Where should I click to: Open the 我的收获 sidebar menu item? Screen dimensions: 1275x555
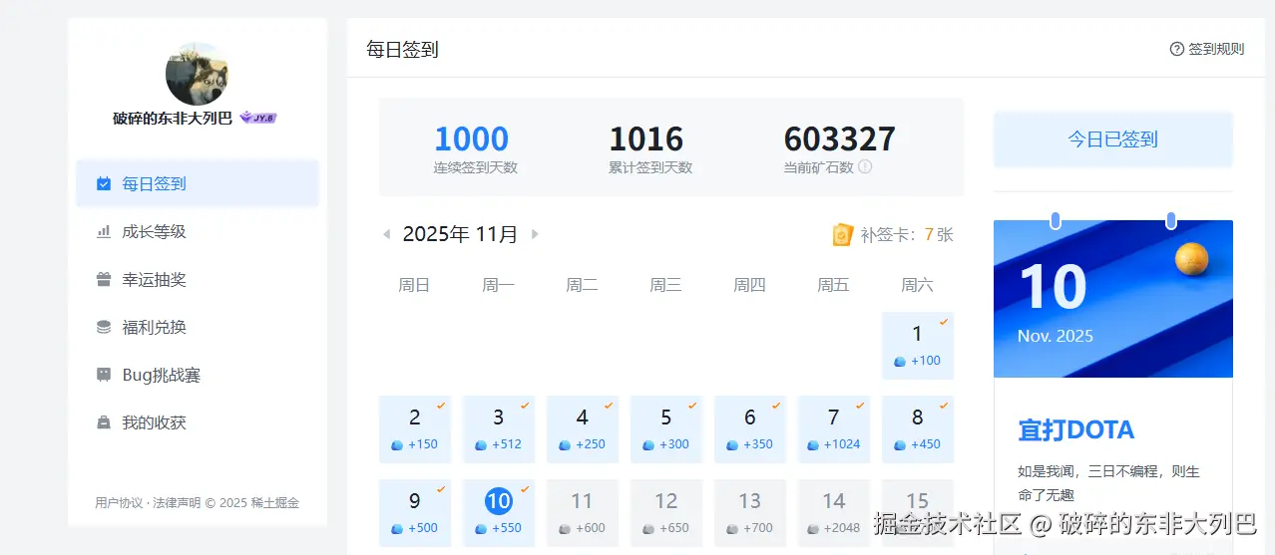point(198,422)
